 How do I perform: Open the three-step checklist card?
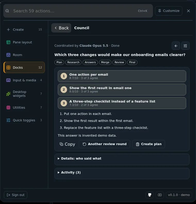[x=122, y=103]
